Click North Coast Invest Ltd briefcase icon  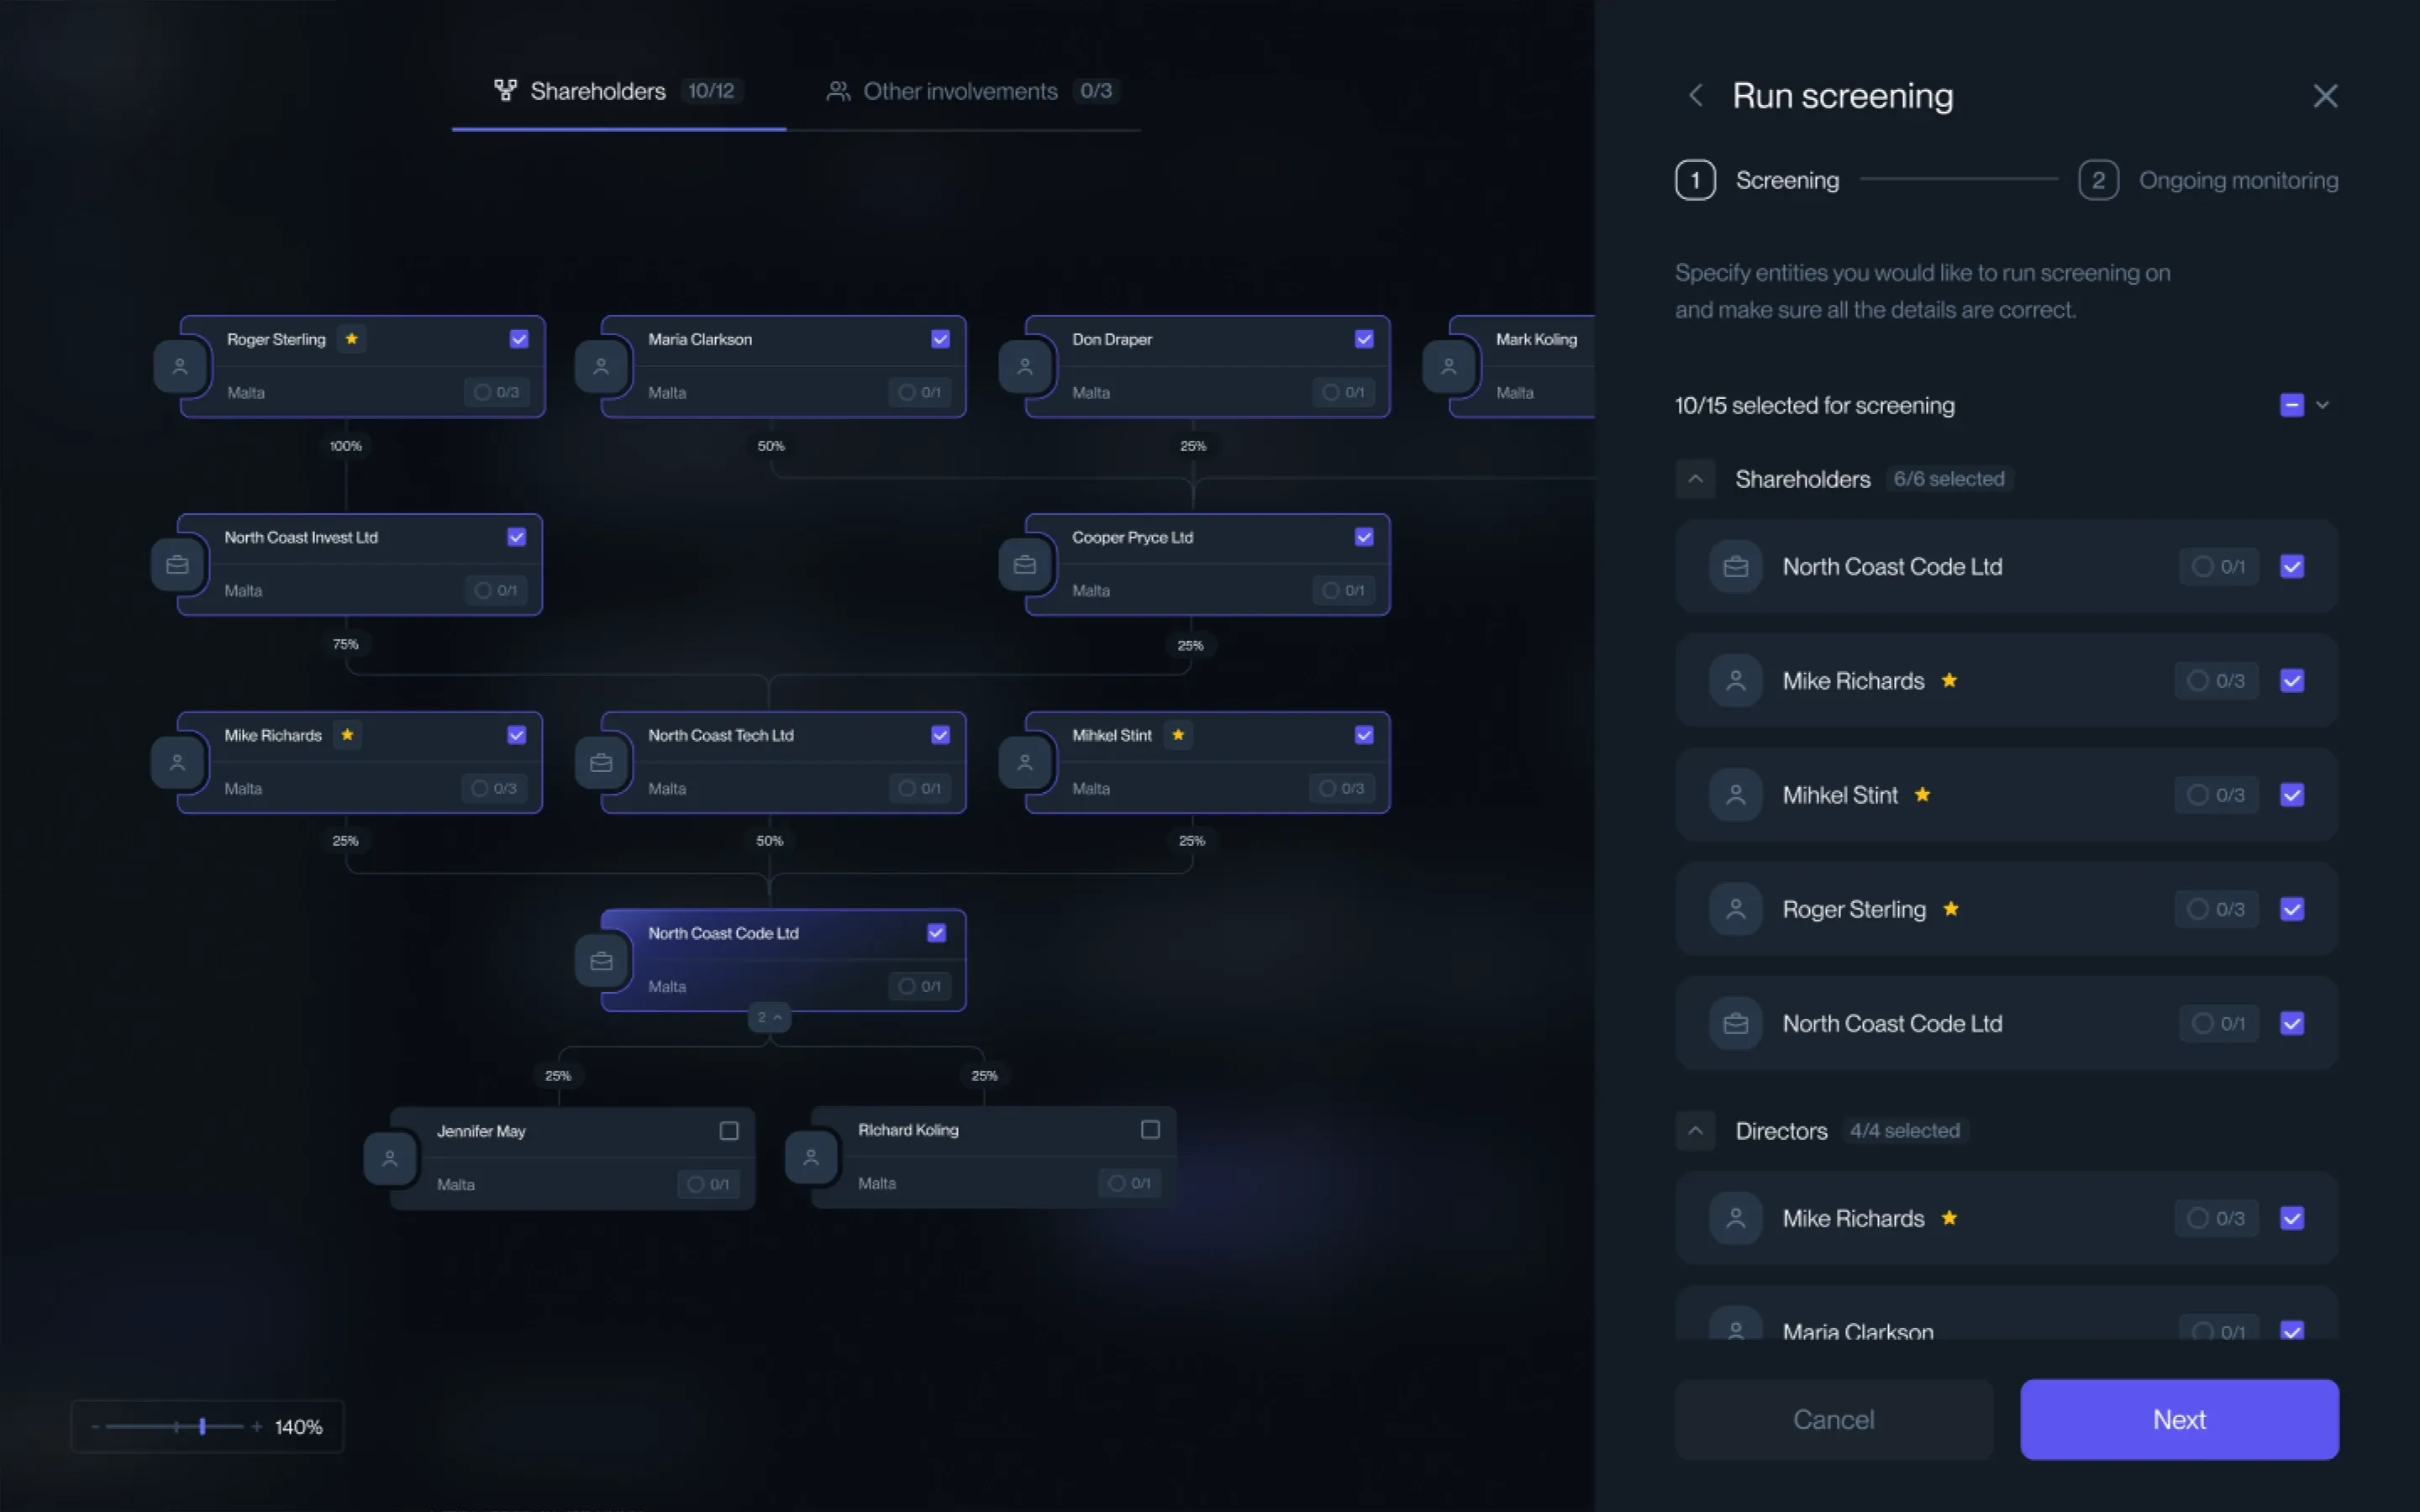177,565
